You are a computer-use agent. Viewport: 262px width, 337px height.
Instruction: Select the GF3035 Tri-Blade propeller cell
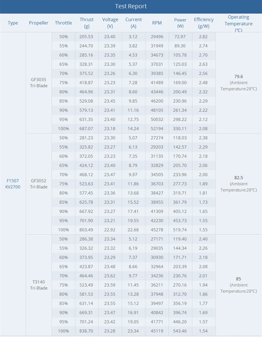(x=39, y=83)
